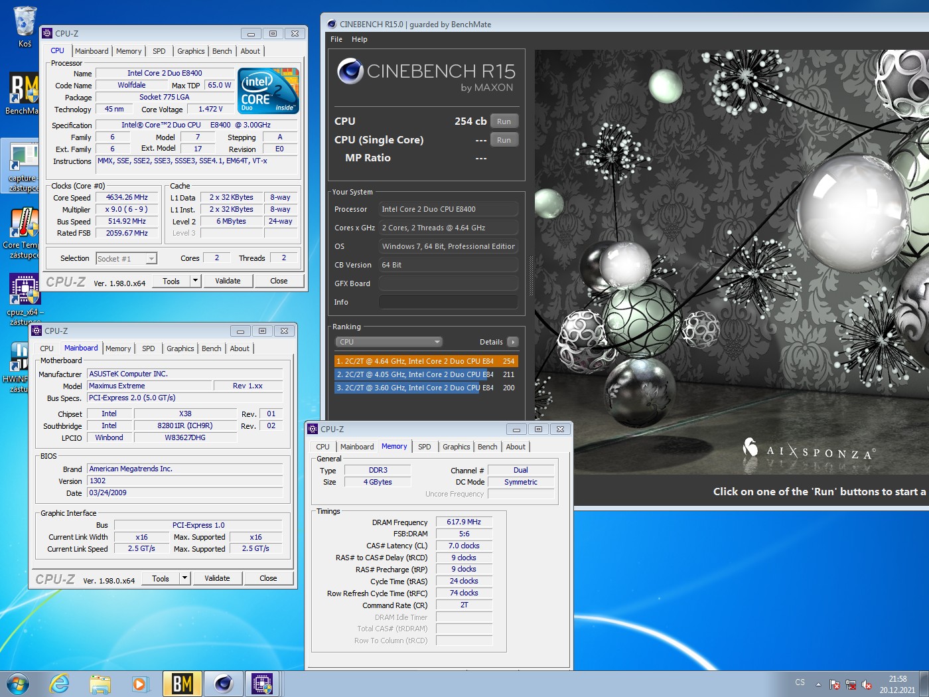
Task: Click Close in Mainboard CPU-Z window
Action: click(x=268, y=578)
